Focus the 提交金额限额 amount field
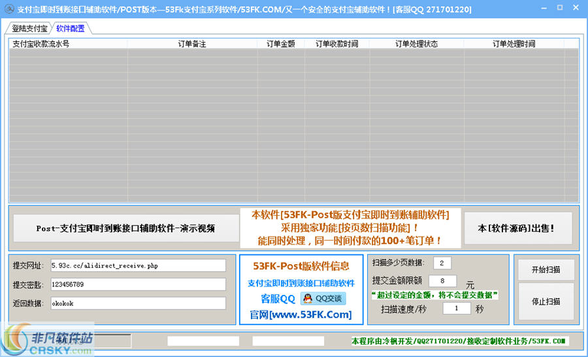This screenshot has width=588, height=357. point(442,280)
